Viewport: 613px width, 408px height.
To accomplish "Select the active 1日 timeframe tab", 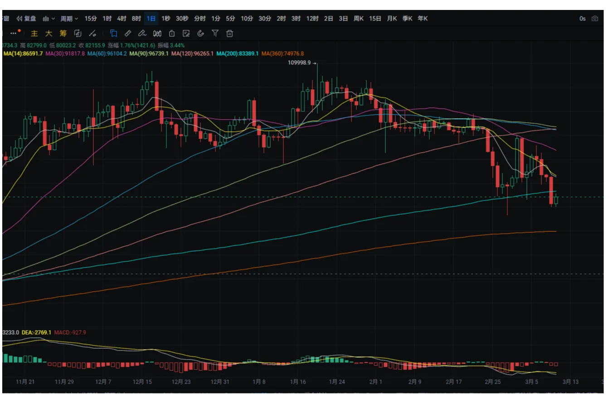I will point(151,19).
